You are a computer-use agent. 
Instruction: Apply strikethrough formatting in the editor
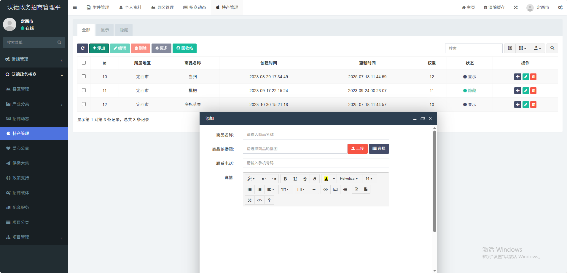[305, 179]
